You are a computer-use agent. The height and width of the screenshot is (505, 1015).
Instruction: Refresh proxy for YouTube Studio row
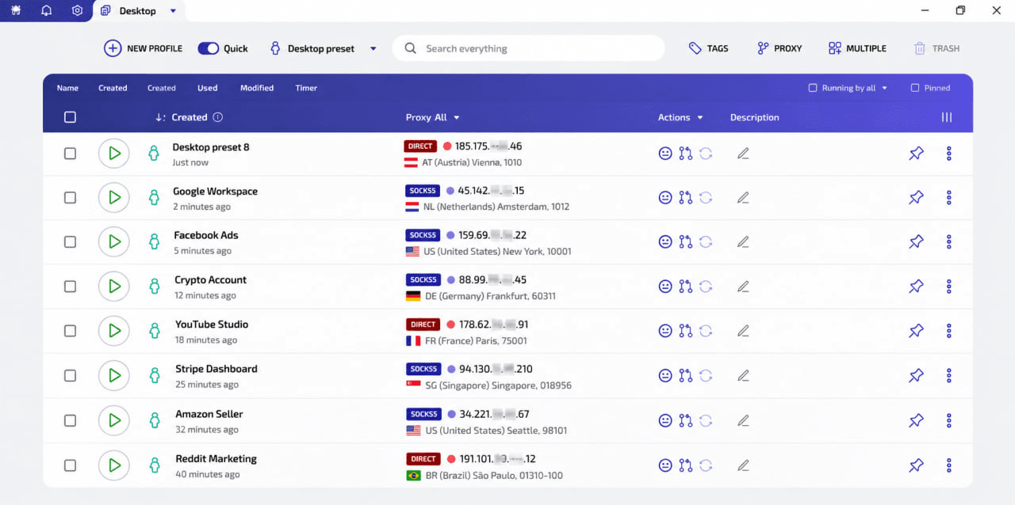point(706,331)
